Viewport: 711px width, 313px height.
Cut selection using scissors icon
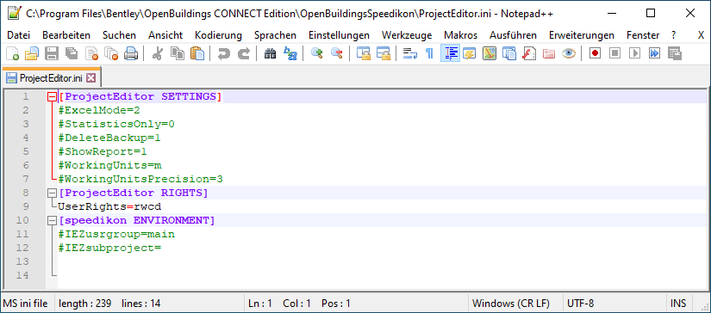point(158,54)
